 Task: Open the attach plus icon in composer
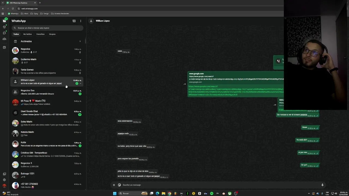[114, 185]
